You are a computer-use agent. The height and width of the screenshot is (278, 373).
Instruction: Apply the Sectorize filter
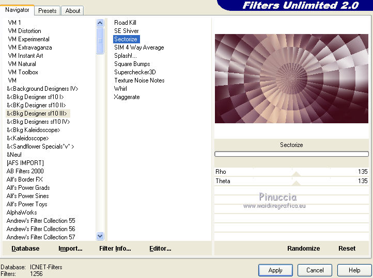[275, 270]
